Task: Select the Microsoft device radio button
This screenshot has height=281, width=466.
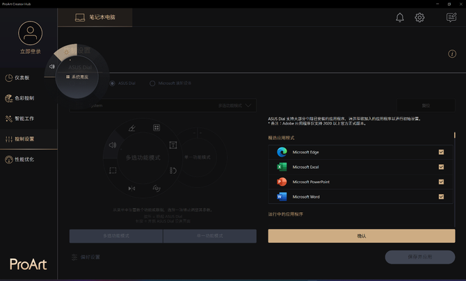Action: pyautogui.click(x=152, y=83)
